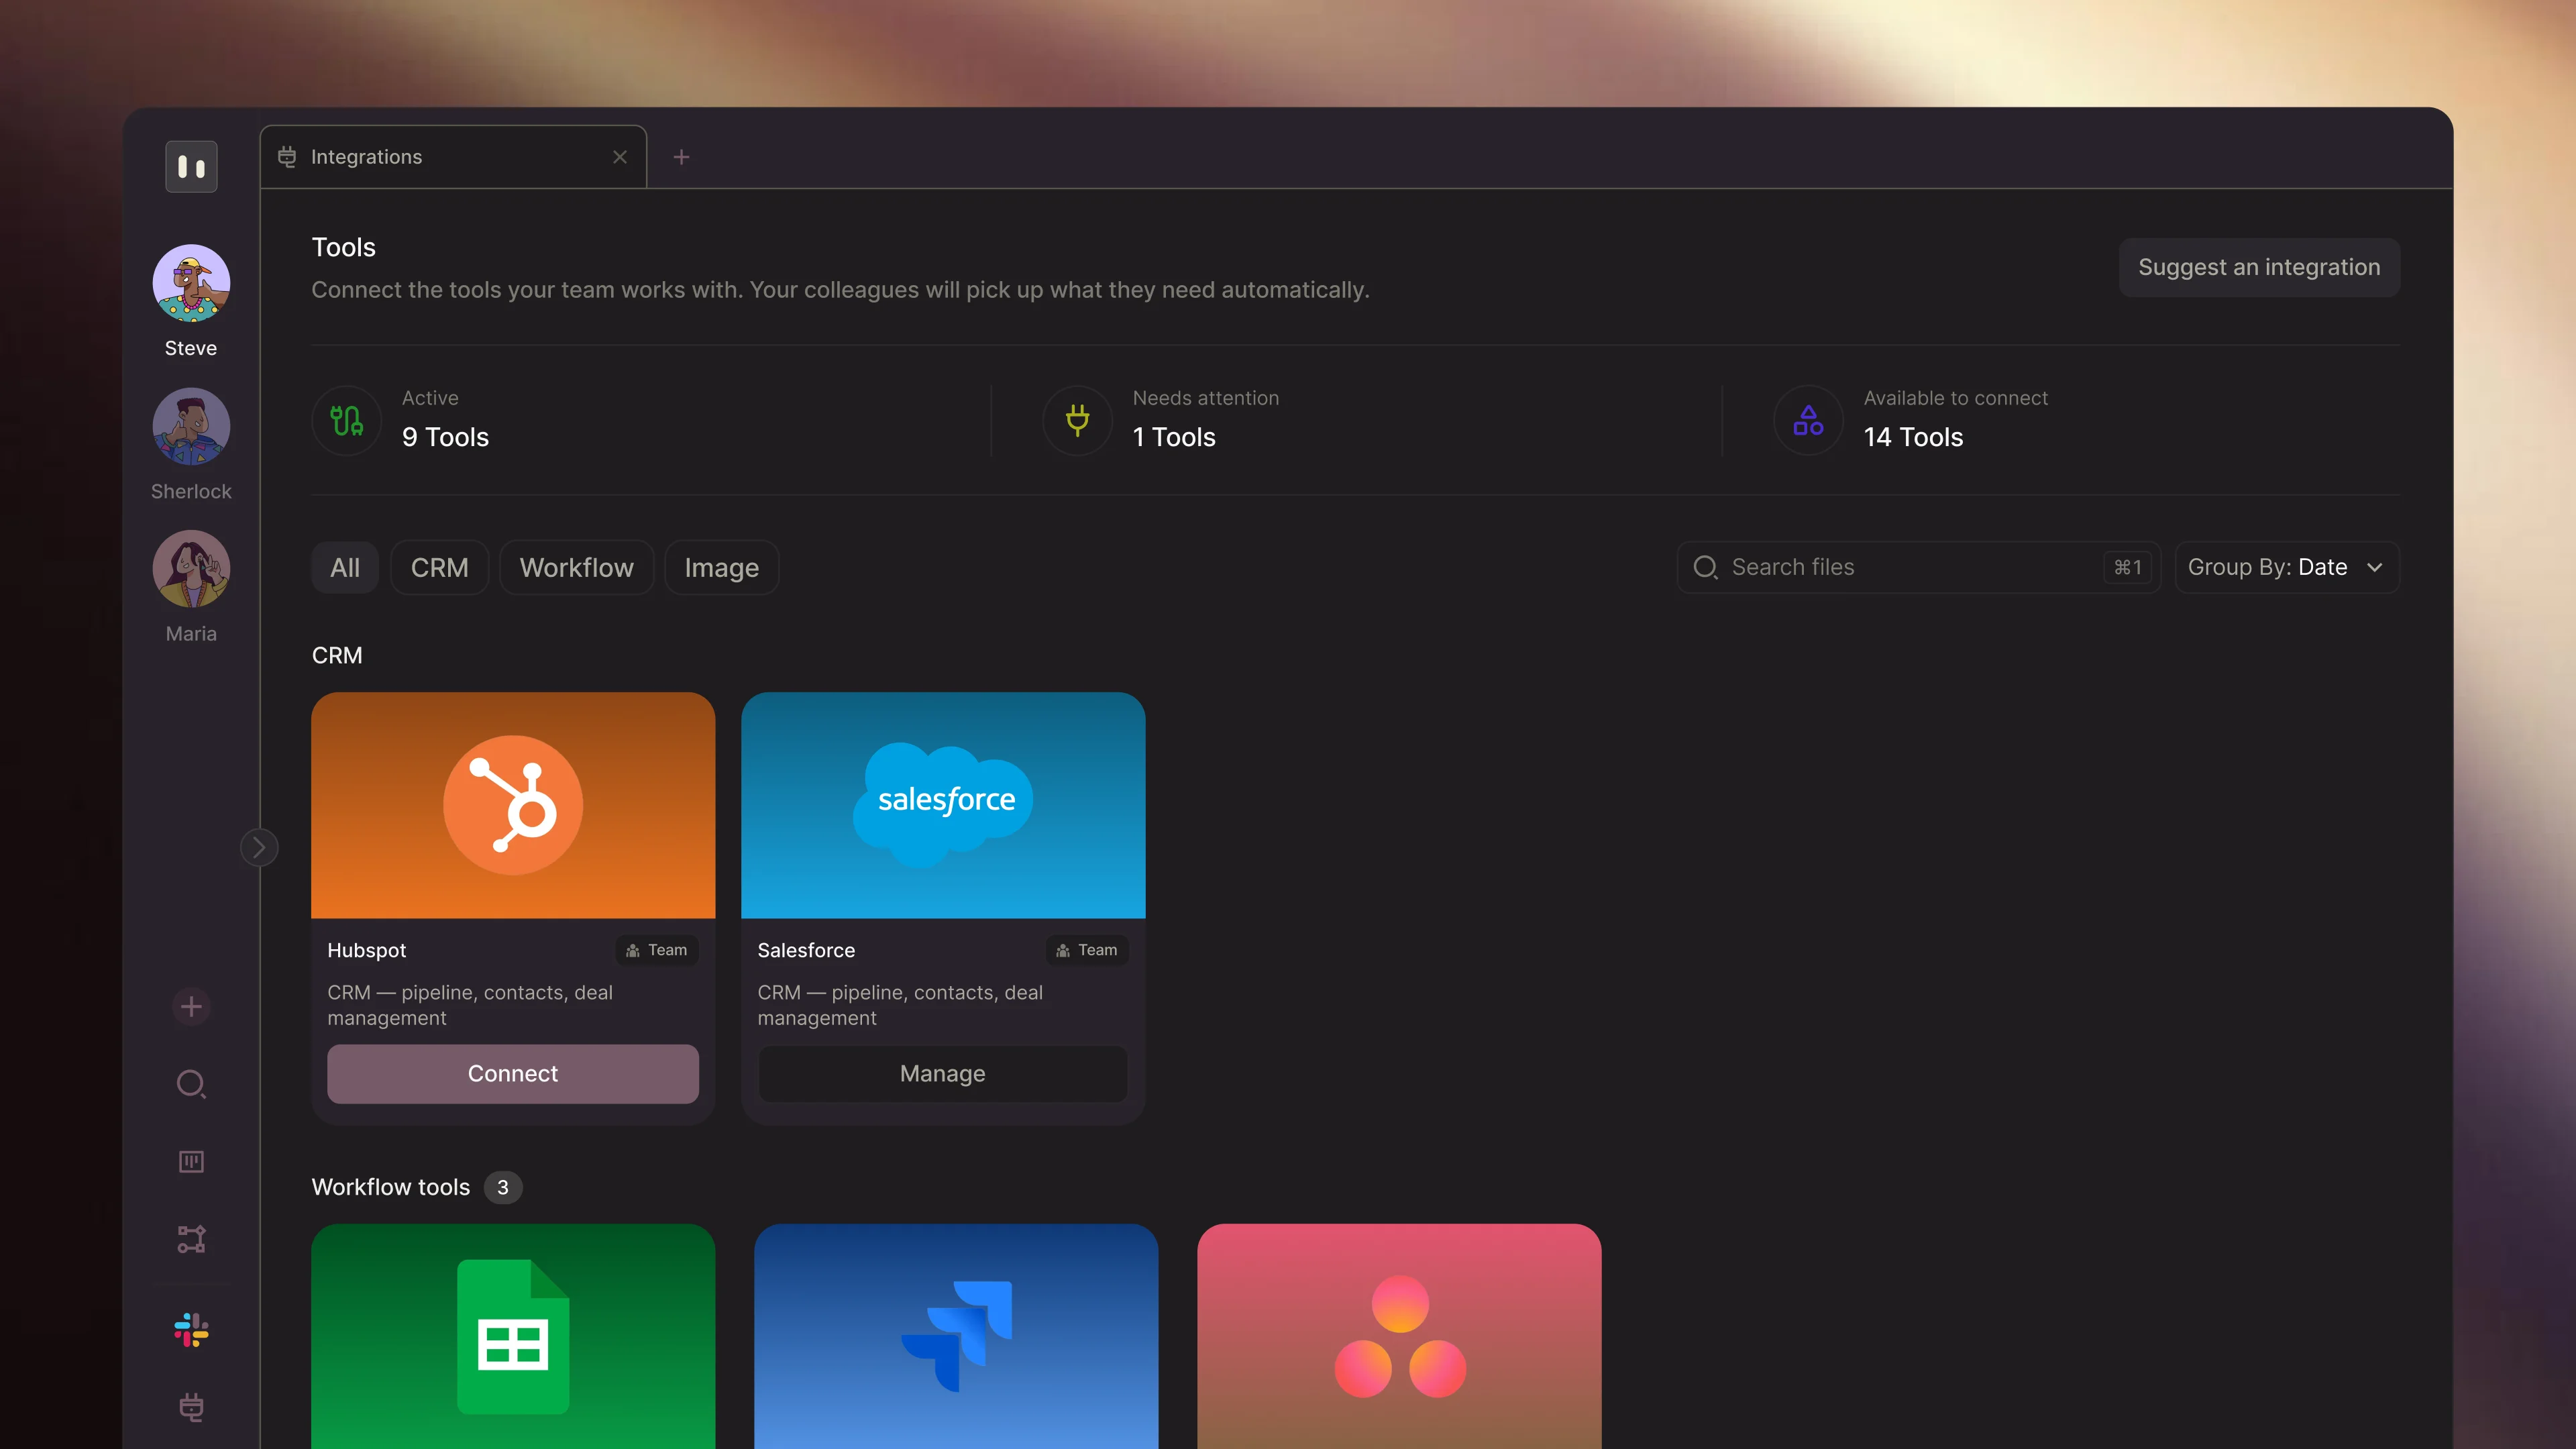Open the board panel icon in the sidebar

pos(191,1161)
